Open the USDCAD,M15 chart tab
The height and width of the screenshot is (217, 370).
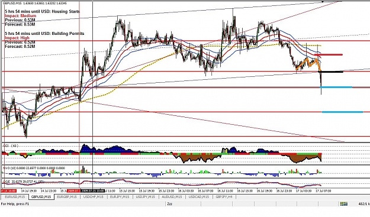[199, 197]
